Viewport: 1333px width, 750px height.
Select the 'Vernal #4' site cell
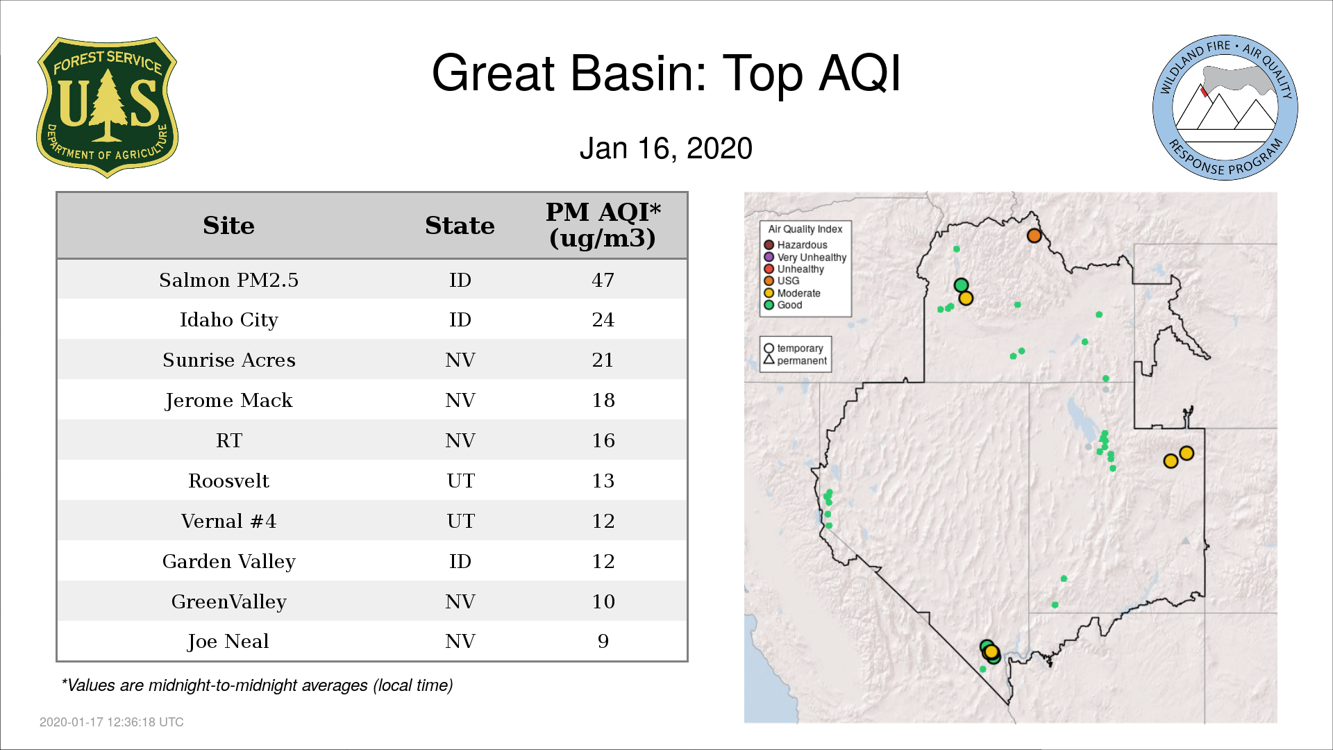pyautogui.click(x=228, y=521)
